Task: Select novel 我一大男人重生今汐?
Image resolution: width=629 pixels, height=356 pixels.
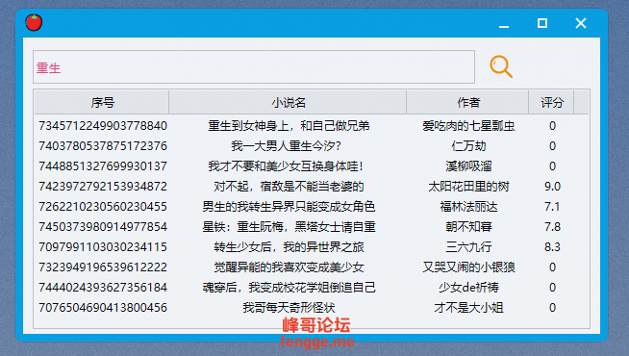Action: coord(286,146)
